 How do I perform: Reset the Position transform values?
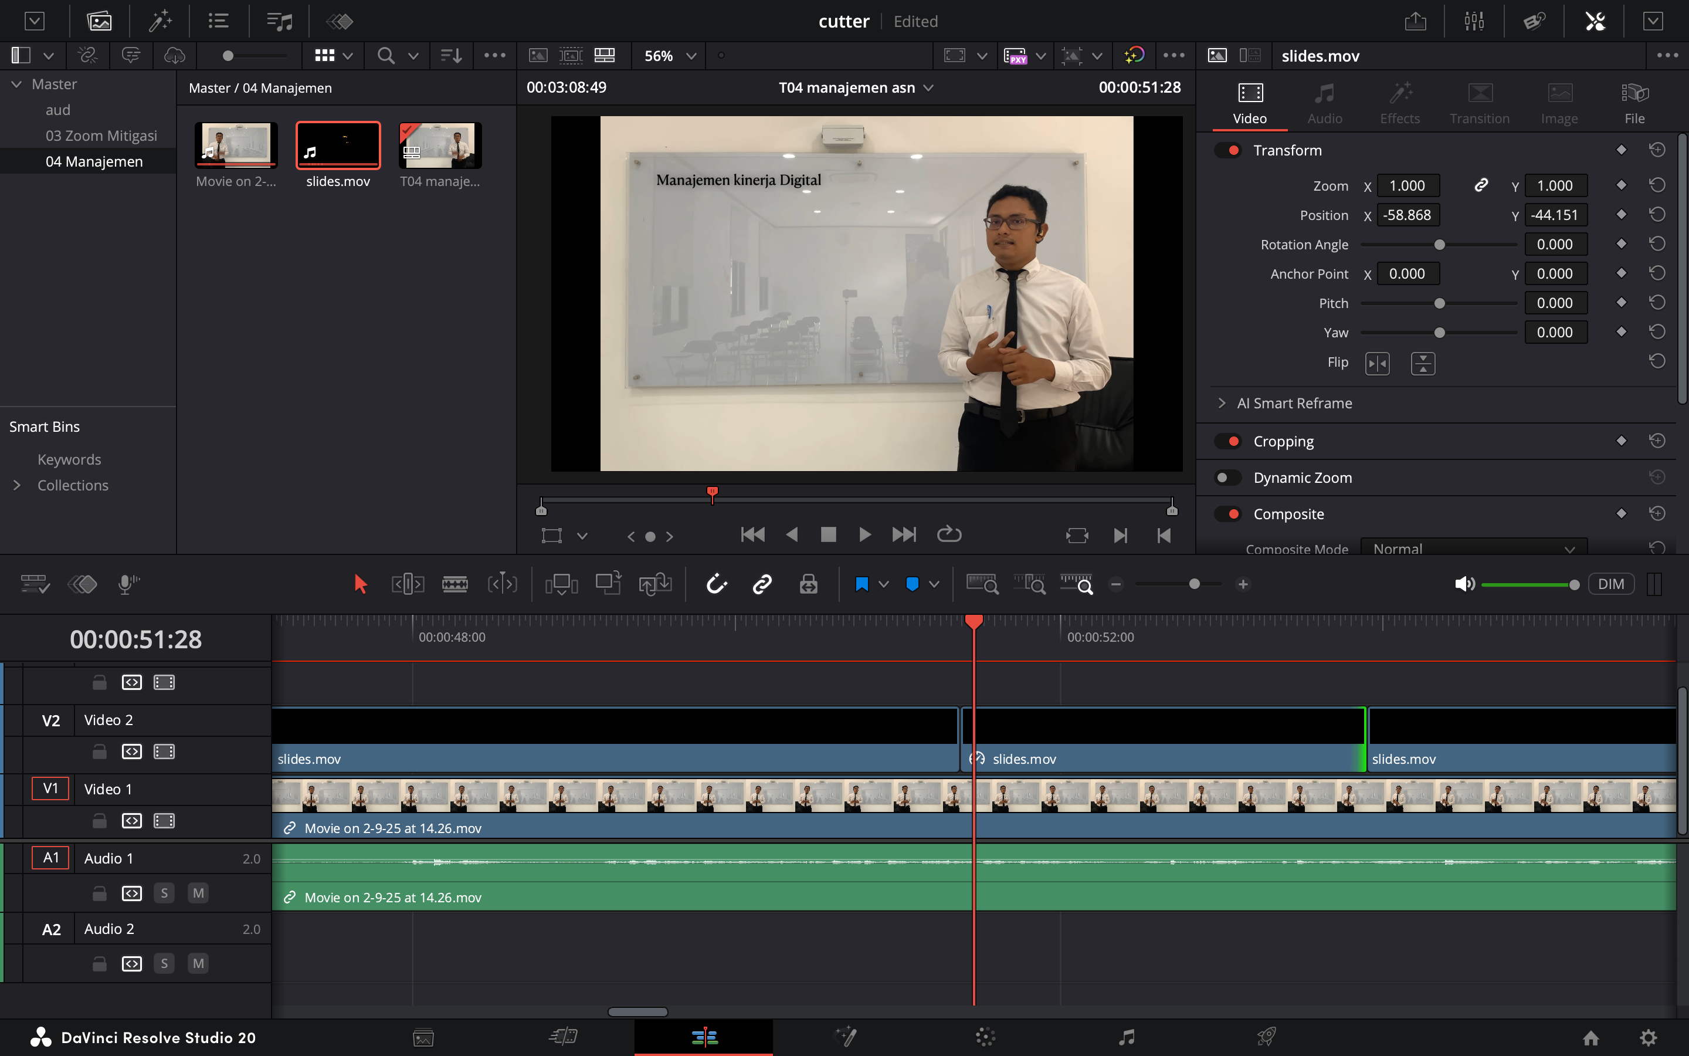pos(1657,214)
